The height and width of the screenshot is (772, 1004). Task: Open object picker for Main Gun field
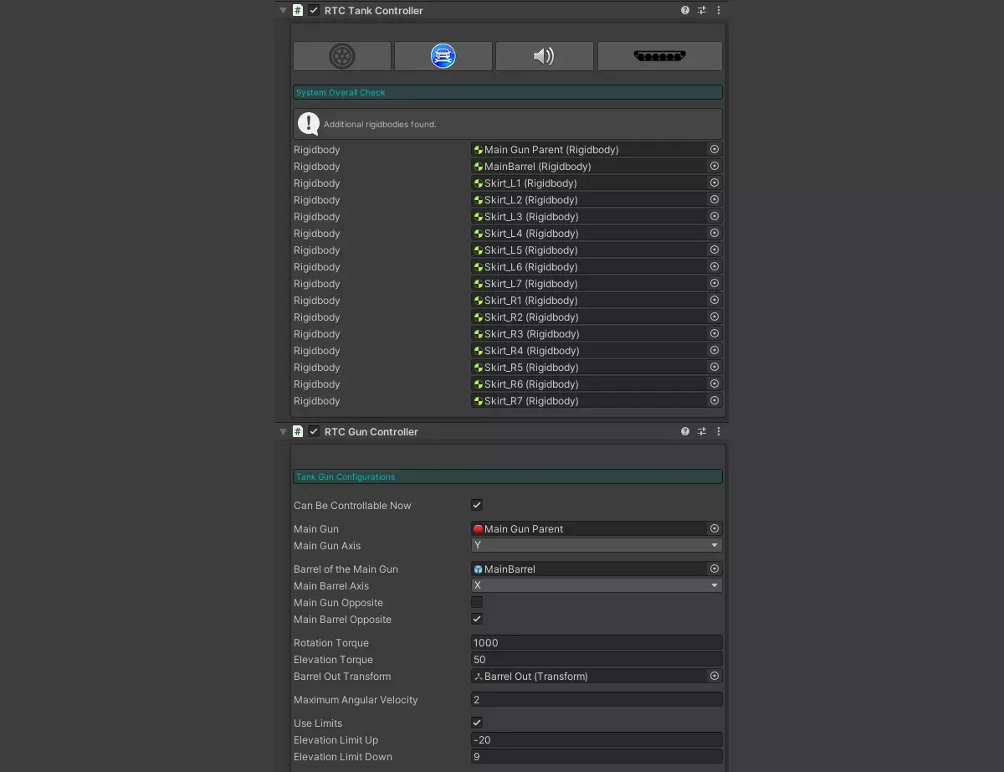715,528
